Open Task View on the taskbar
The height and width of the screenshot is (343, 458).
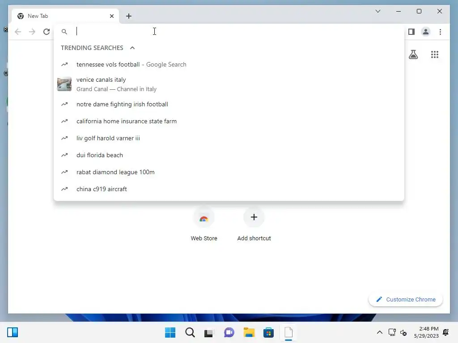pos(209,333)
